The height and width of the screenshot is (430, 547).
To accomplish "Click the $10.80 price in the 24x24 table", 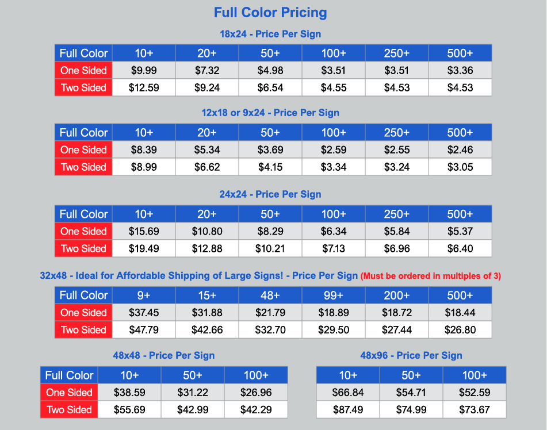I will 207,231.
